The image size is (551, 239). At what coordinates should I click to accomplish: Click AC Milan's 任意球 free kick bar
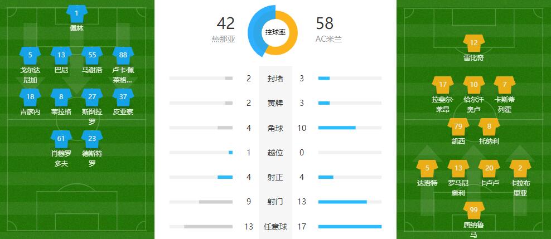350,227
